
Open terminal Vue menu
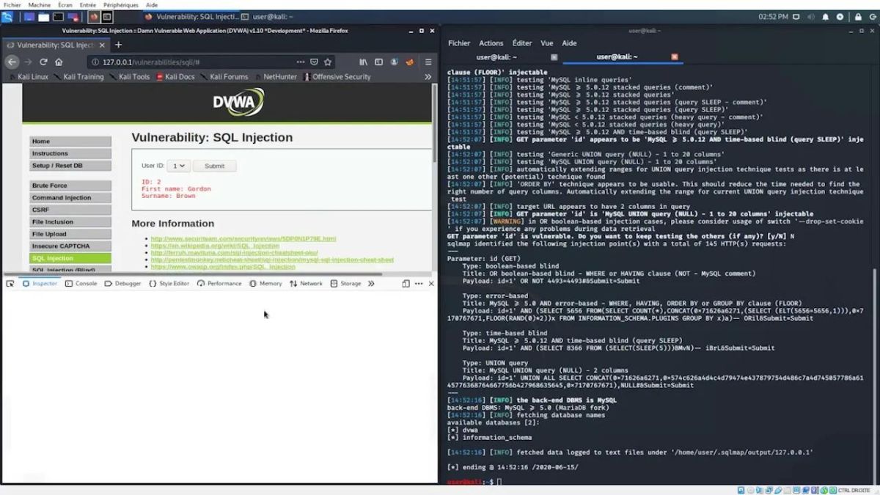pos(547,43)
